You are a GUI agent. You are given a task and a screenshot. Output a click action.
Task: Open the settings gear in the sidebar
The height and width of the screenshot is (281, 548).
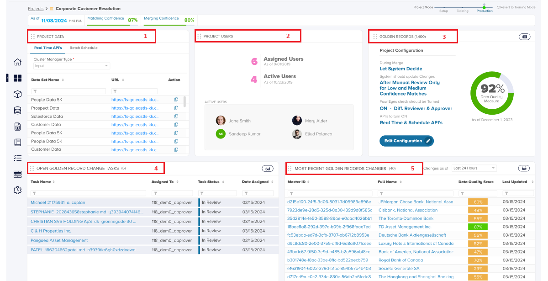18,190
